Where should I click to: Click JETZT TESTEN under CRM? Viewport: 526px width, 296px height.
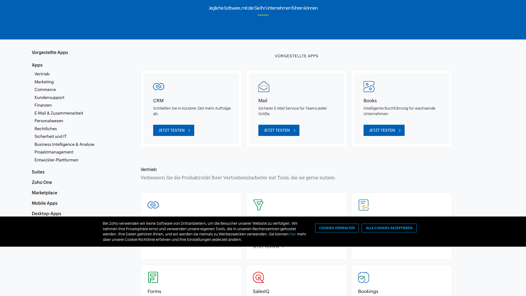(x=173, y=130)
